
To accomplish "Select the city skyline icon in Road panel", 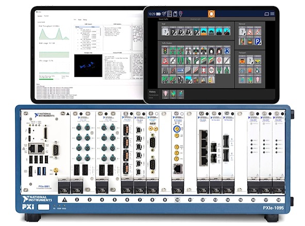I will click(219, 31).
